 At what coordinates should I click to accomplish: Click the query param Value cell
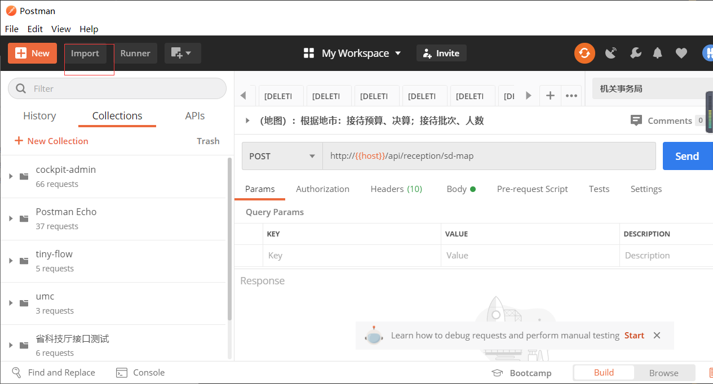(x=530, y=256)
